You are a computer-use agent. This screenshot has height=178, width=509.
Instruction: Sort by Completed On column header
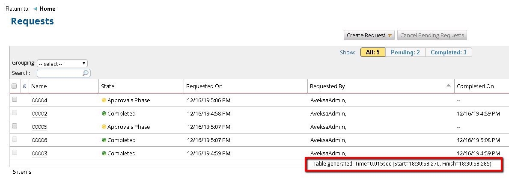click(x=475, y=86)
